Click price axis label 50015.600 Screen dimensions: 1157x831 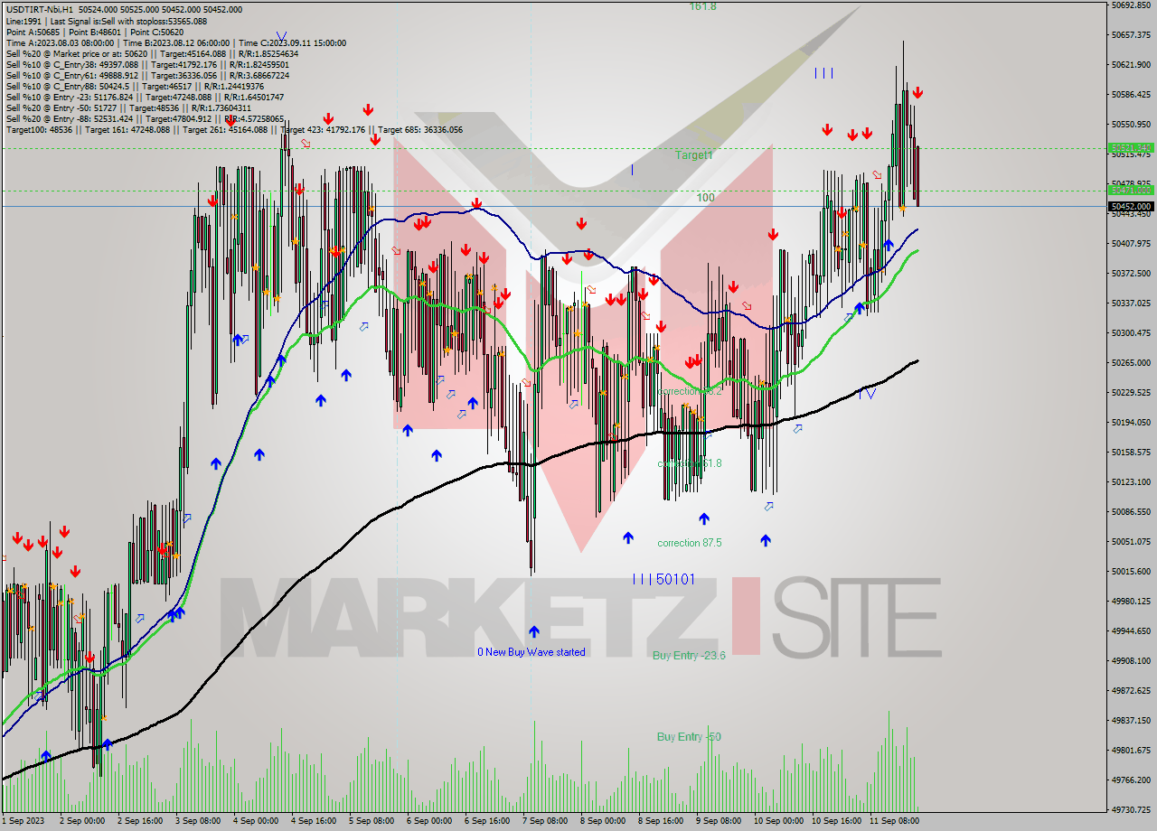point(1132,572)
